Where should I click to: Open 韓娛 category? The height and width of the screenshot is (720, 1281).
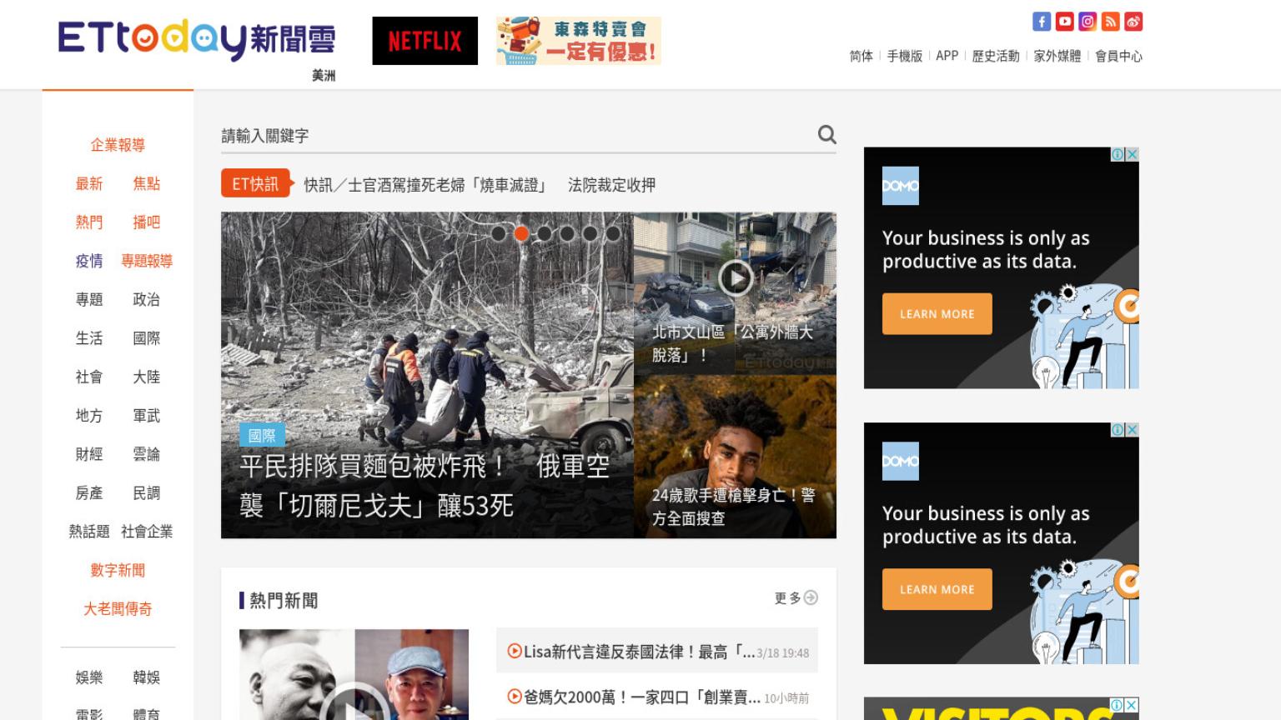tap(146, 677)
